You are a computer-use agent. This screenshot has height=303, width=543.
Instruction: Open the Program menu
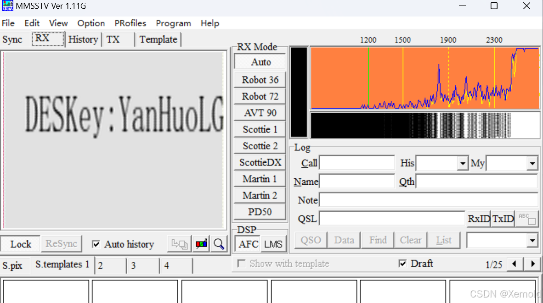click(x=173, y=23)
